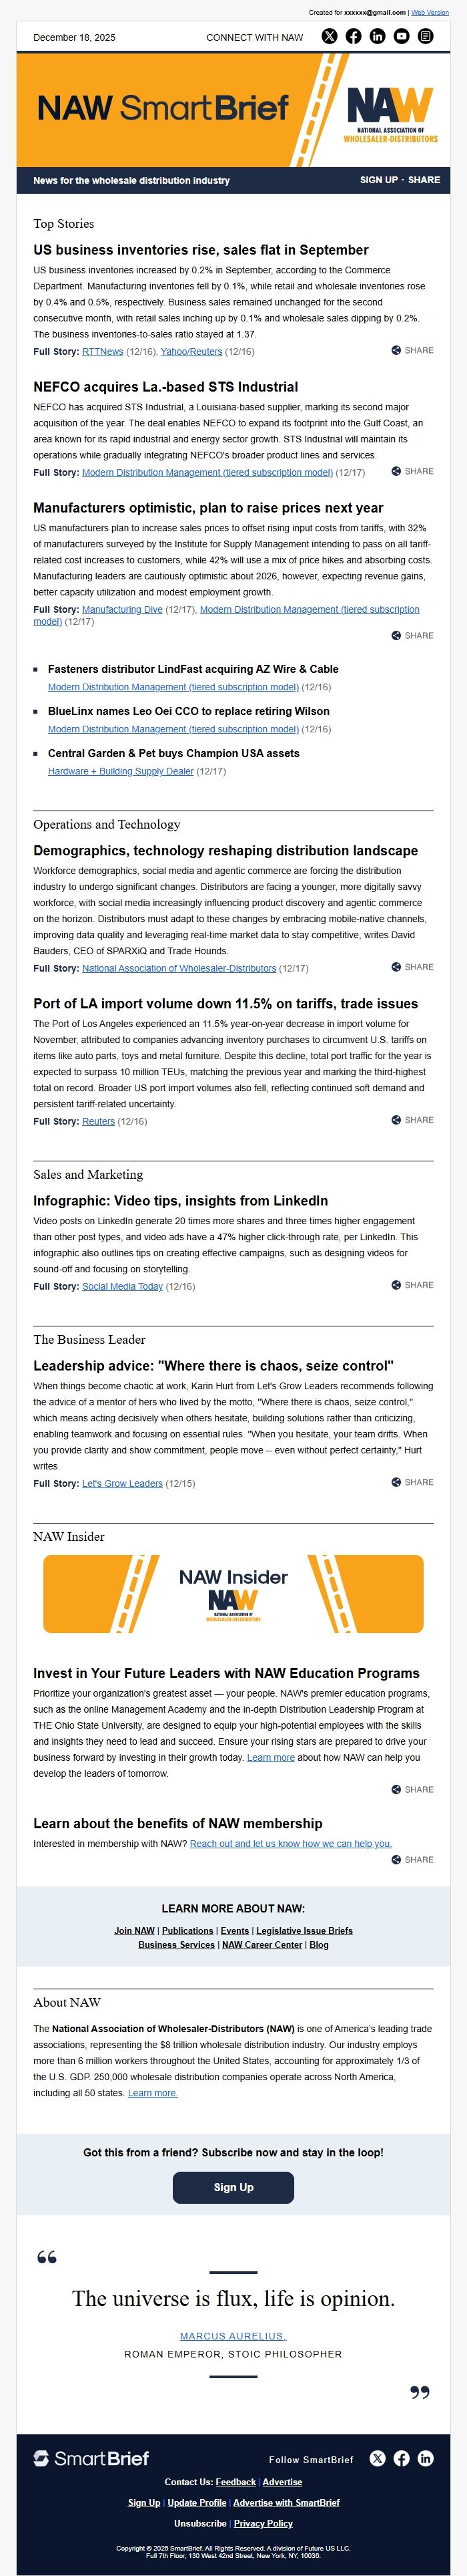
Task: Open the footer Facebook icon by Follow SmartBrief
Action: pyautogui.click(x=401, y=2458)
